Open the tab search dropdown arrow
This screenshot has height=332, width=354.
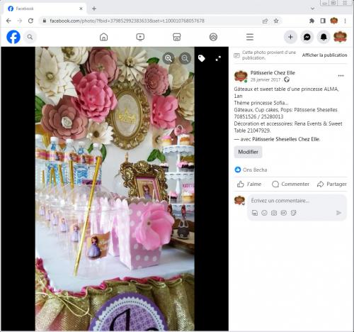313,9
